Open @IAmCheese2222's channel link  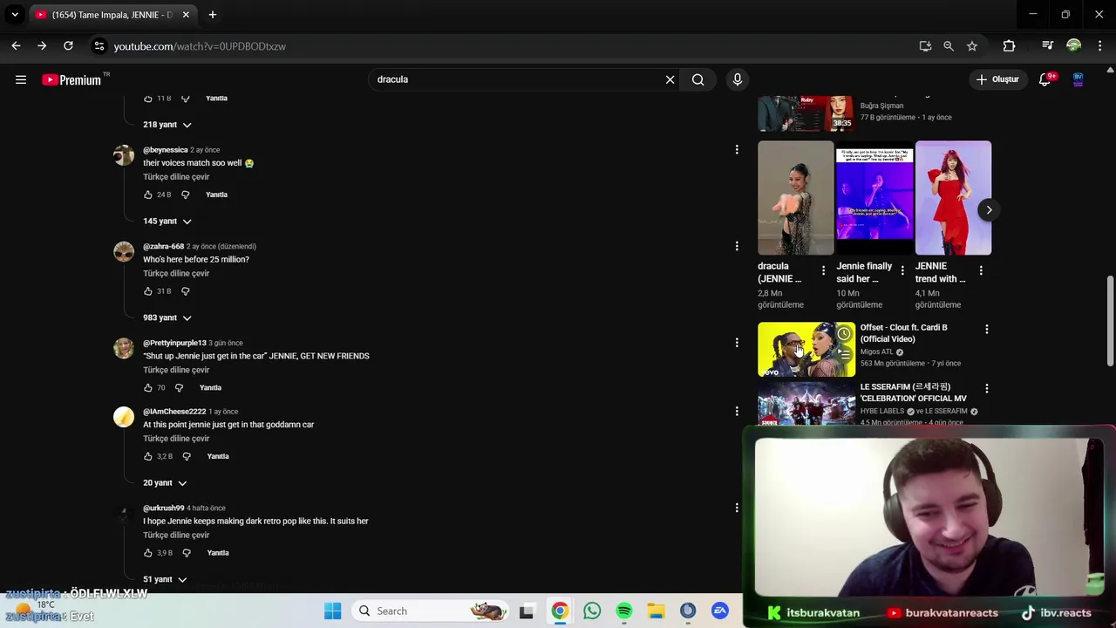[174, 412]
